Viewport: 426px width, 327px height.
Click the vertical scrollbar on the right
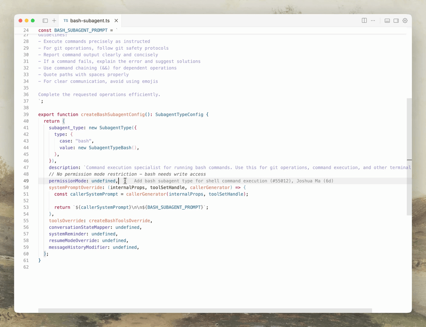click(409, 156)
